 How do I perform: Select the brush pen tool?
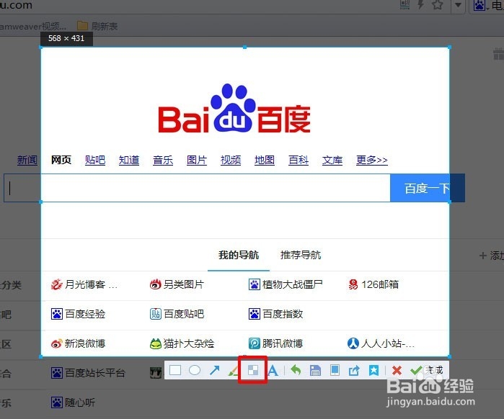click(x=233, y=371)
